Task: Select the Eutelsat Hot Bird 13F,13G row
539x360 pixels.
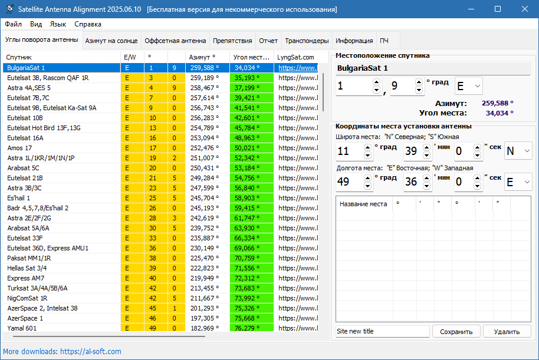Action: tap(161, 128)
